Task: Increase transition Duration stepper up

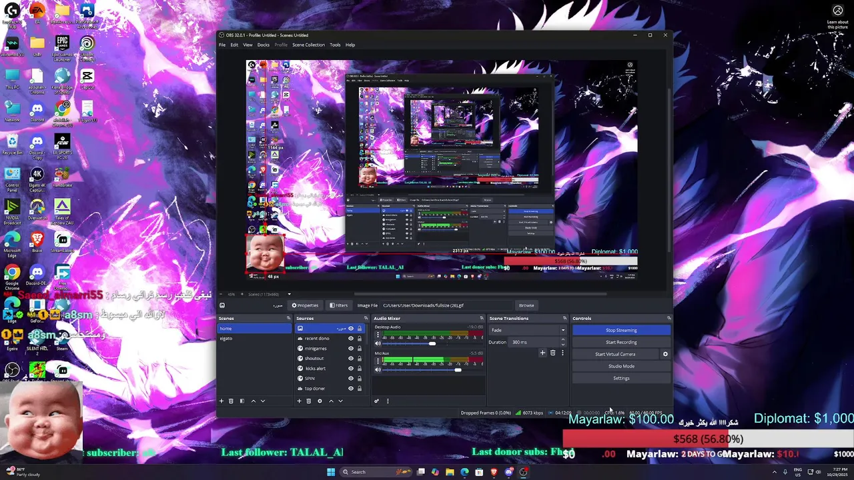Action: point(562,340)
